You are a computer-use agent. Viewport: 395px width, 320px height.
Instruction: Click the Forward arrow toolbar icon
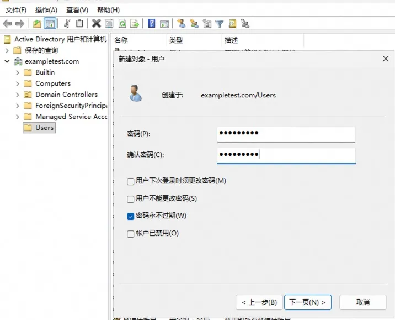[x=20, y=24]
